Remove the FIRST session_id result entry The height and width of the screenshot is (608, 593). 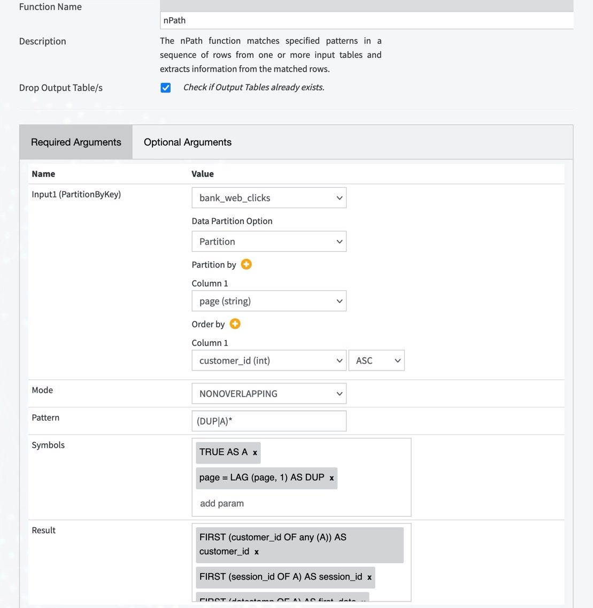click(369, 577)
